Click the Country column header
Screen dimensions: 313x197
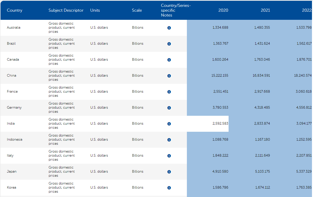tap(14, 10)
